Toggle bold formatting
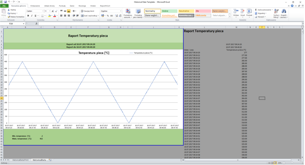Screen dimensions: 305x165 tap(28, 16)
